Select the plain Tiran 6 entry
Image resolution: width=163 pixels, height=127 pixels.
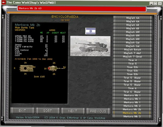[x=133, y=88]
